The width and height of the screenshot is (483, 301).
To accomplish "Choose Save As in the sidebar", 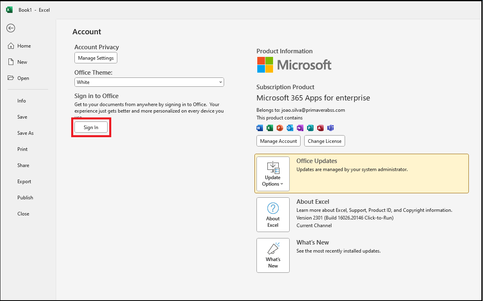I will point(25,133).
